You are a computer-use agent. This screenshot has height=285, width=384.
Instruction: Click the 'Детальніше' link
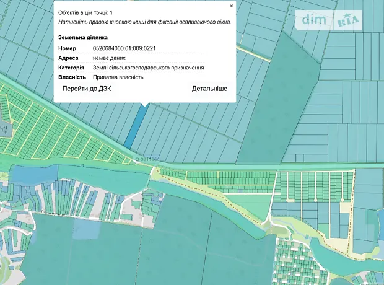tap(209, 89)
